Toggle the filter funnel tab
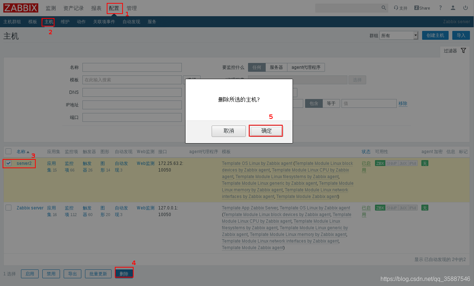 click(x=455, y=51)
